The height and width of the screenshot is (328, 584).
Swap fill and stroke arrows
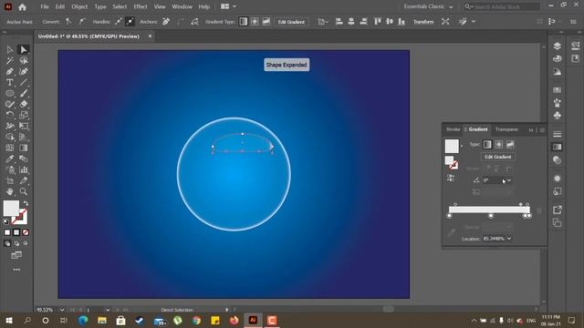point(26,203)
